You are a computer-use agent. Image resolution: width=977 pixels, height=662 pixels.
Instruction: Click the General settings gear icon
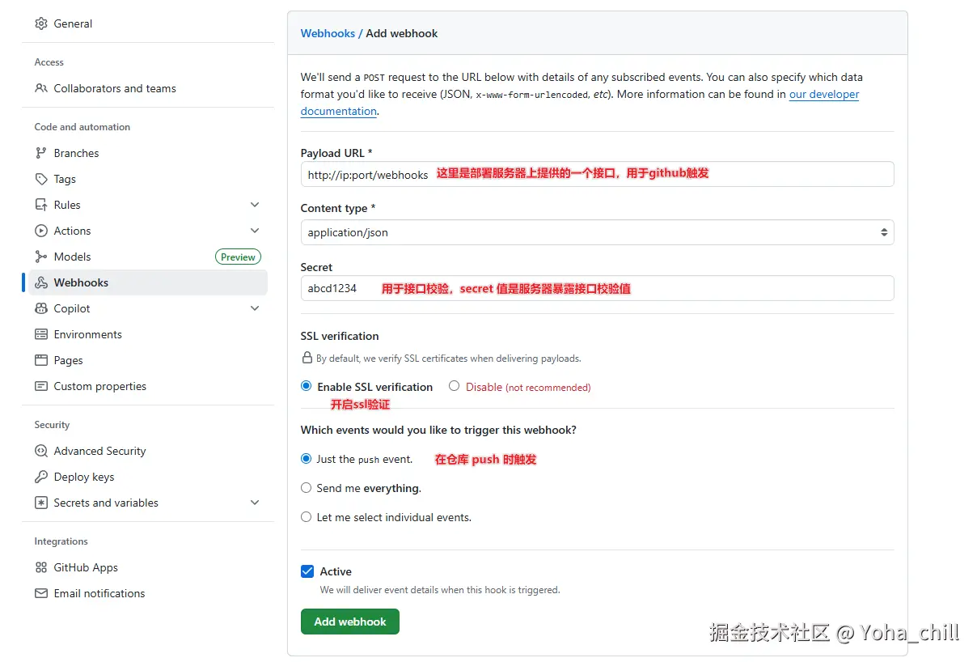(x=40, y=23)
